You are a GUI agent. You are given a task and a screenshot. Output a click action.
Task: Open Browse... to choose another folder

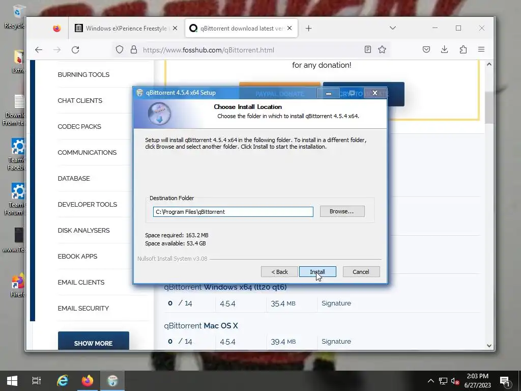coord(342,211)
